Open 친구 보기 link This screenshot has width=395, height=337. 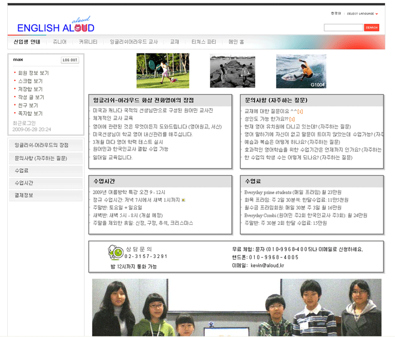(28, 105)
